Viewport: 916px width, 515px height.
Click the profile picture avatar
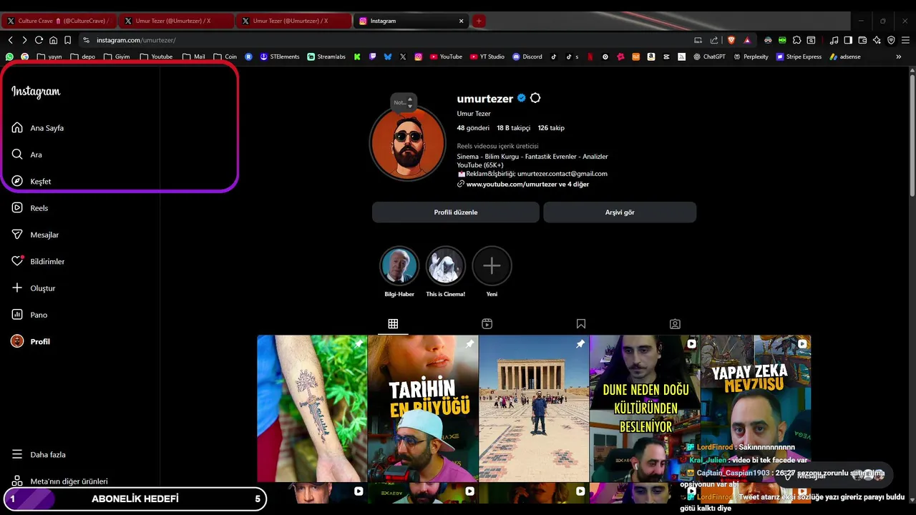pos(408,143)
